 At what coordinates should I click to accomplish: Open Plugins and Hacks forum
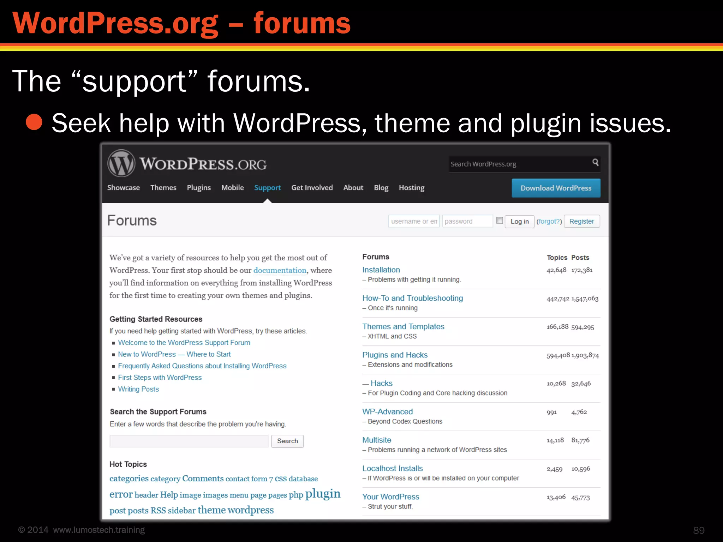click(395, 355)
